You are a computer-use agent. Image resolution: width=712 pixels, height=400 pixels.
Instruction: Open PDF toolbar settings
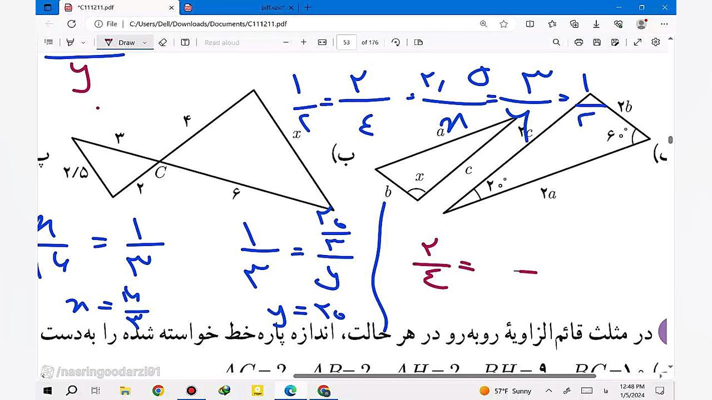pyautogui.click(x=656, y=42)
